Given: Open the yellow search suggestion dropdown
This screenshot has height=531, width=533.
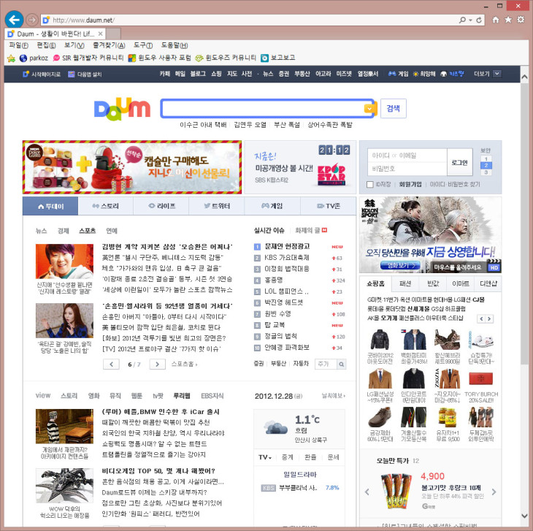Looking at the screenshot, I should click(x=369, y=108).
